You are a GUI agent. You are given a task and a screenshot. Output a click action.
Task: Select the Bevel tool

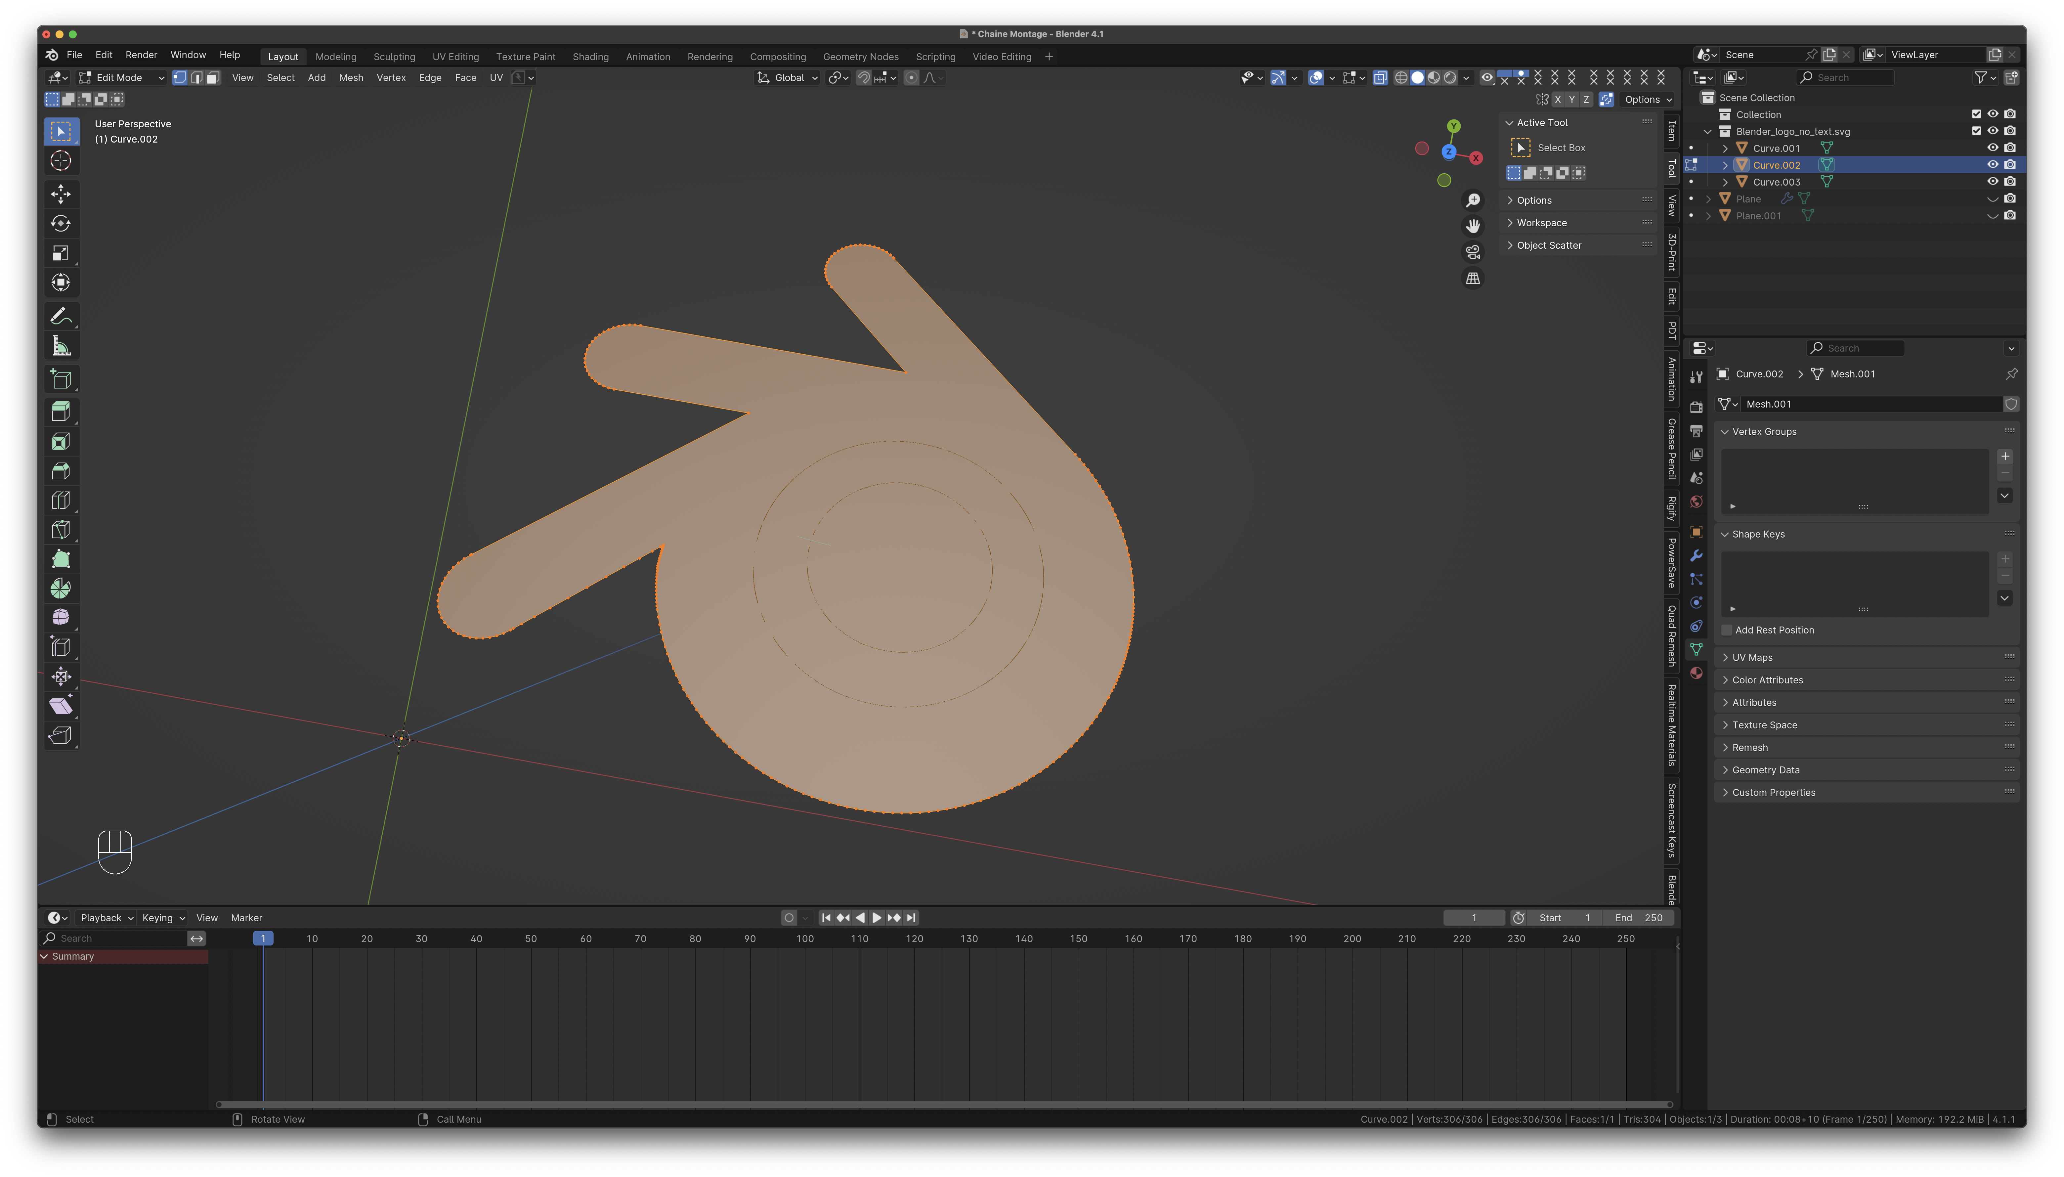click(61, 471)
